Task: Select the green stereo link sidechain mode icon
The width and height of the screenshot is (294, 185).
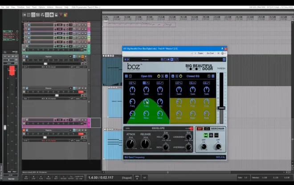Action: pyautogui.click(x=206, y=135)
